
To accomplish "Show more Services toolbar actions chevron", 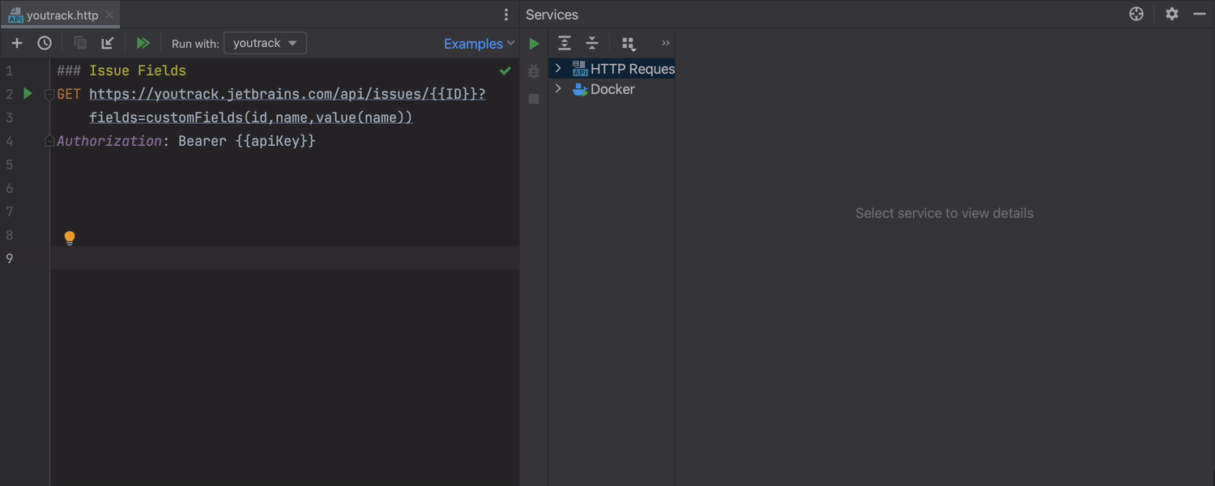I will [666, 44].
